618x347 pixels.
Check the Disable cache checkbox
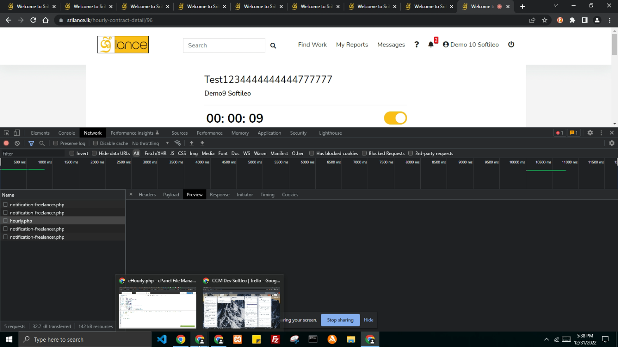point(96,143)
